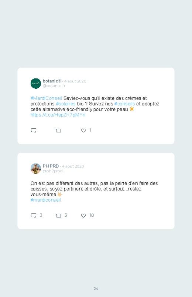Open the #mardiconseil hashtag in PH PRD tweet
Screen dimensions: 192x297
point(45,200)
